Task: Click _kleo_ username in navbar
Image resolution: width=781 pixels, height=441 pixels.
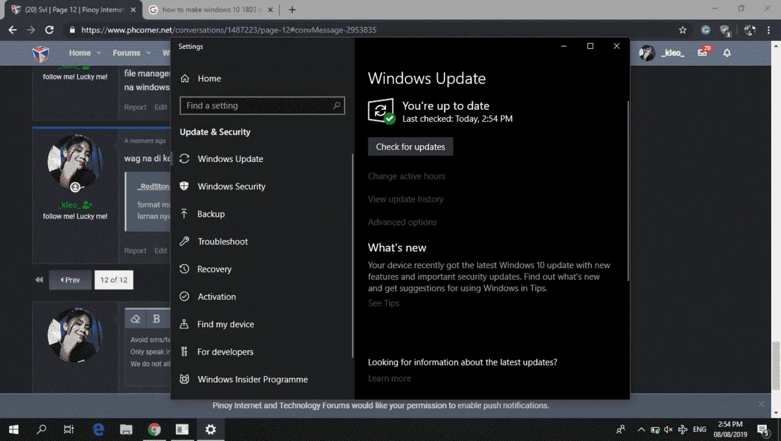Action: pos(672,53)
